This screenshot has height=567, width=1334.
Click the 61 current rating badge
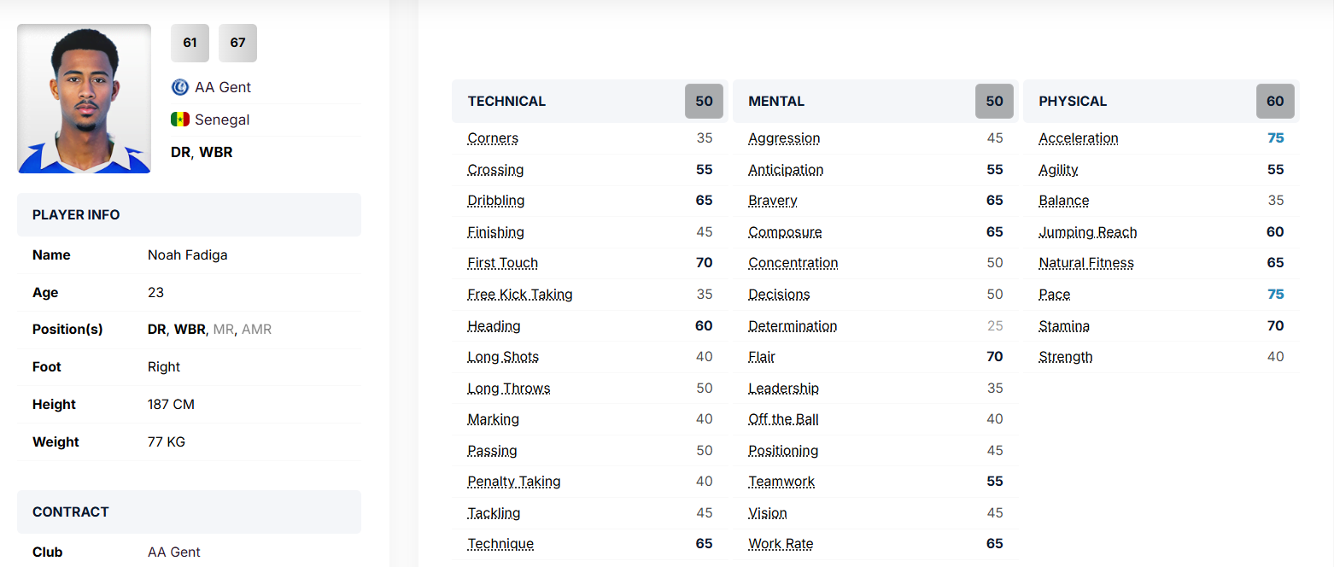(x=190, y=43)
